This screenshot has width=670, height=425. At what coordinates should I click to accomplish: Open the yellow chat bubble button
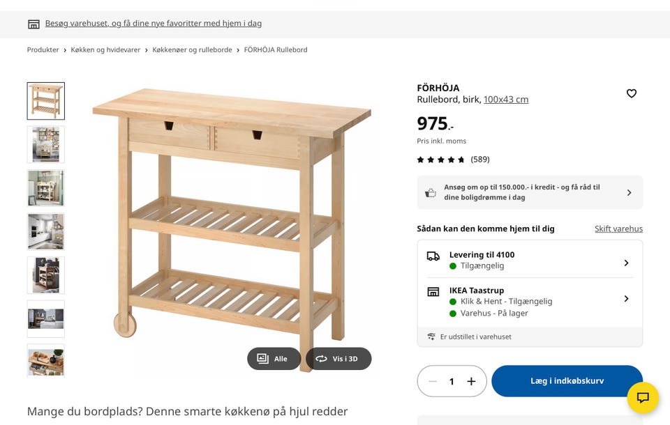point(643,397)
